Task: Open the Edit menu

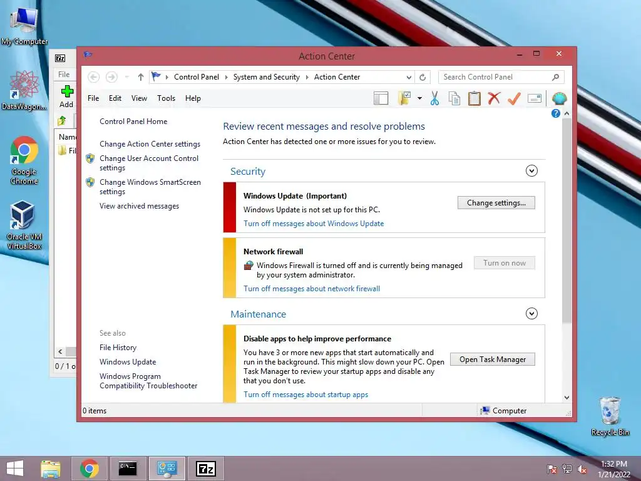Action: point(115,98)
